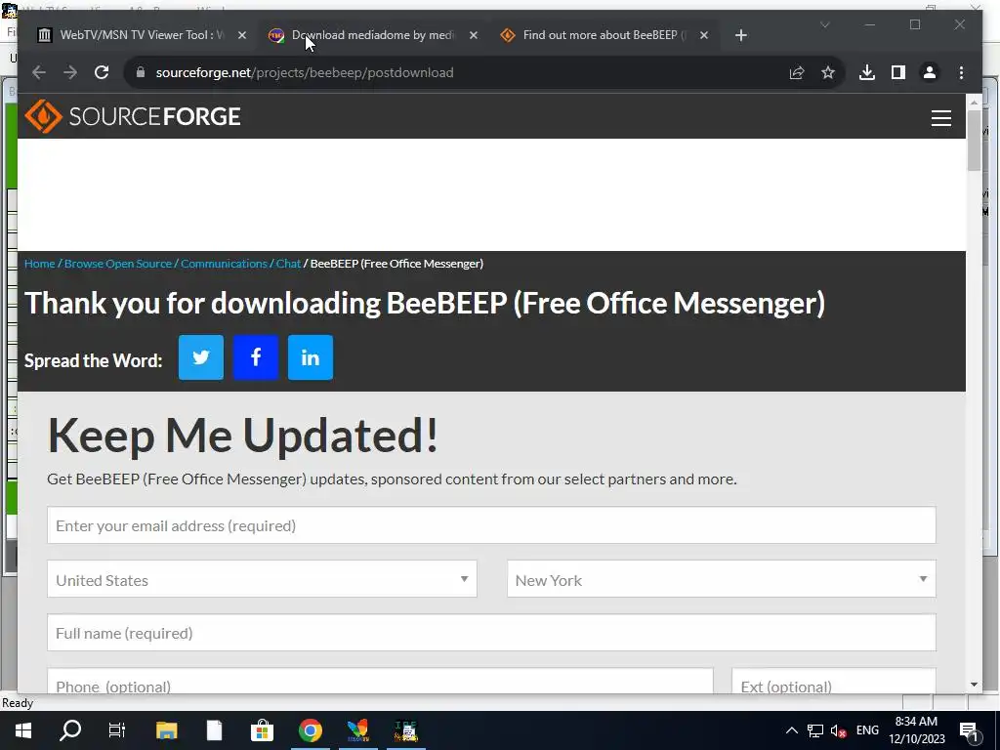Open Task View on taskbar

click(x=117, y=730)
